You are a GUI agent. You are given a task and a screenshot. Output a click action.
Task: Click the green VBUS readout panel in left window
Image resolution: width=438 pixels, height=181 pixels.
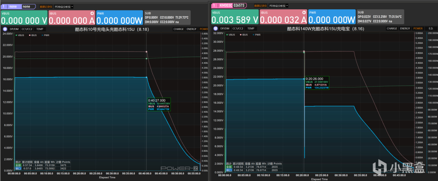point(24,17)
